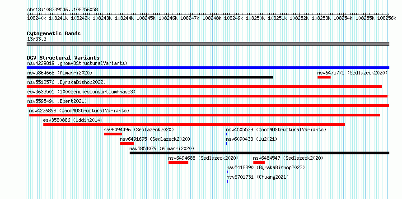Click ruler position 108245k
Image resolution: width=402 pixels, height=199 pixels.
(146, 18)
